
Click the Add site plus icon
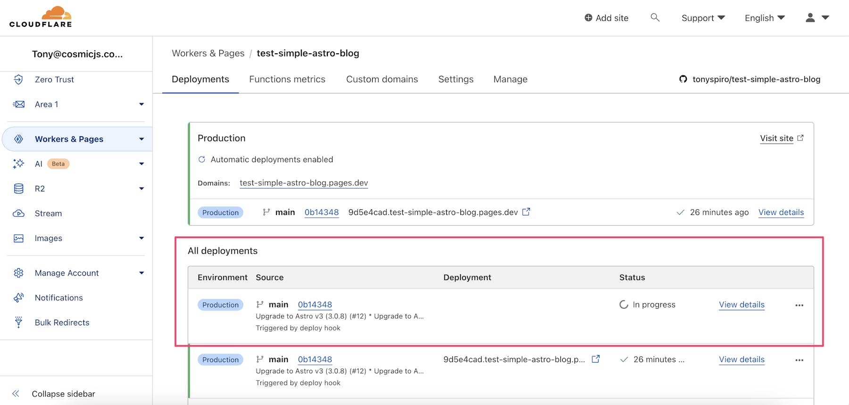point(588,17)
